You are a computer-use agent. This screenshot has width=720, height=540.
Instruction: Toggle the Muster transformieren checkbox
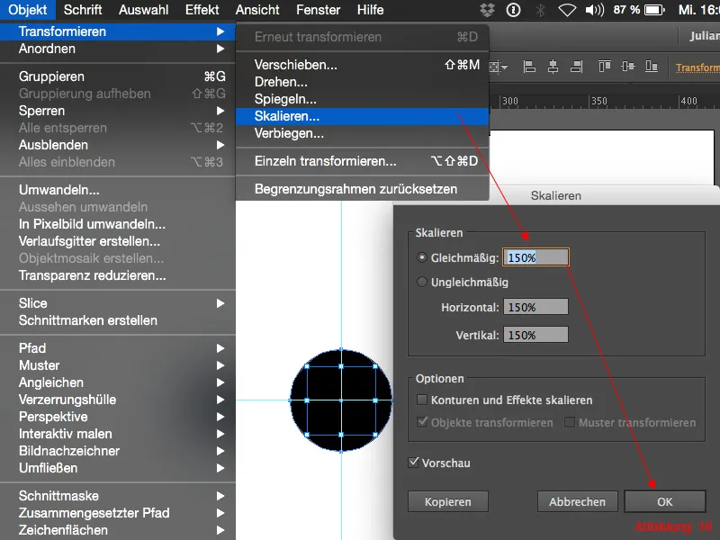click(570, 422)
